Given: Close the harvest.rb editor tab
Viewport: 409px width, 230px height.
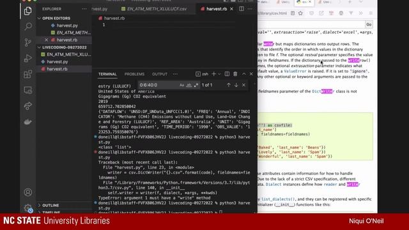Looking at the screenshot, I should pyautogui.click(x=231, y=9).
